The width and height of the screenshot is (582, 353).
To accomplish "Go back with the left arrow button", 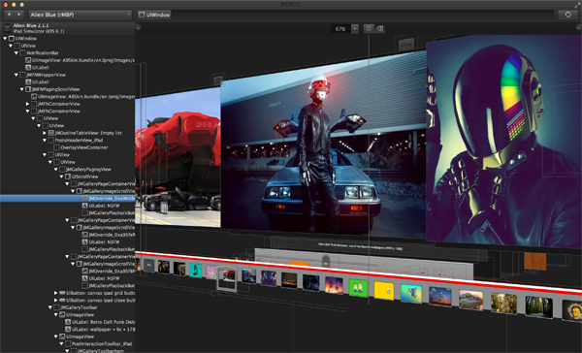I will click(x=10, y=15).
